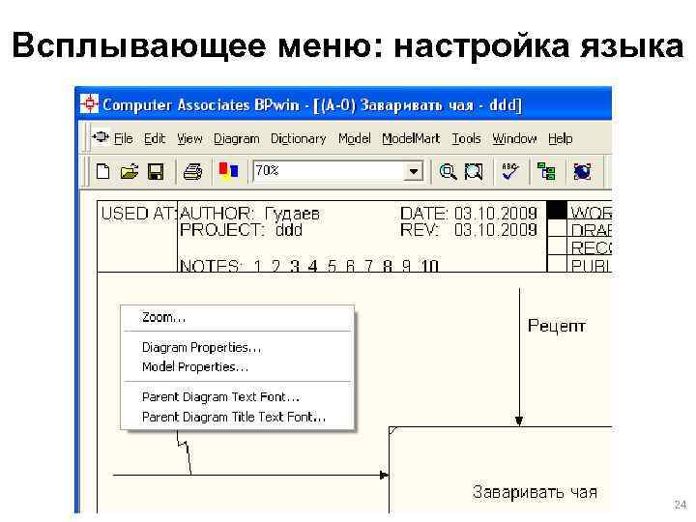Open the Dictionary menu
696x522 pixels.
(x=299, y=138)
